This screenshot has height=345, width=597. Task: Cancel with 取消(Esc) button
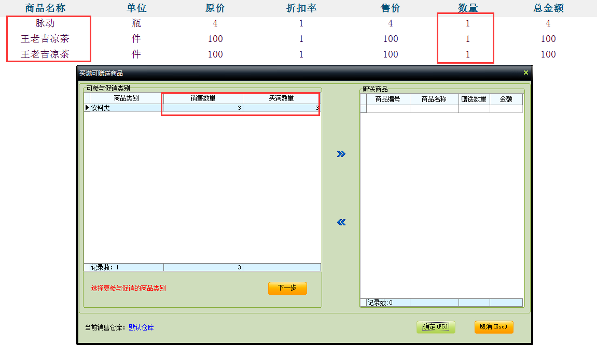point(493,327)
